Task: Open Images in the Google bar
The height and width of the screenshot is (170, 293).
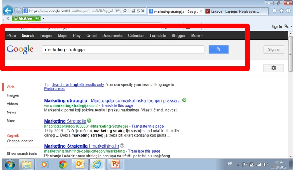Action: click(46, 36)
